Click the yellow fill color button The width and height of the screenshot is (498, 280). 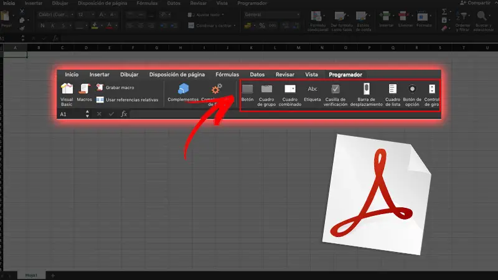(x=95, y=26)
